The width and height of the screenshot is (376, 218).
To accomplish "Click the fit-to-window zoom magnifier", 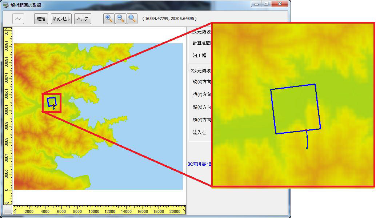I will pos(132,19).
